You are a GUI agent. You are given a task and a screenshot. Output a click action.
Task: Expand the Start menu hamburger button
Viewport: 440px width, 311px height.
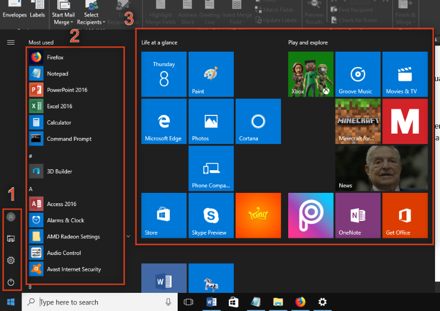click(11, 42)
